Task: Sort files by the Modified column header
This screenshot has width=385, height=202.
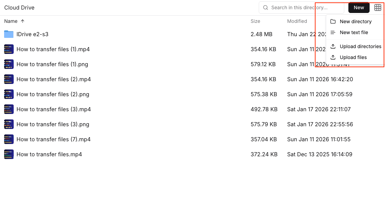Action: [297, 21]
